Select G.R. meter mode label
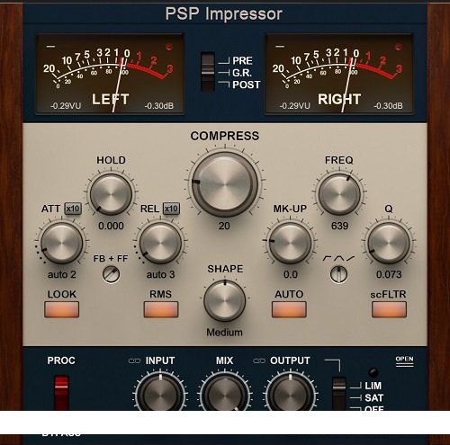 click(x=242, y=73)
